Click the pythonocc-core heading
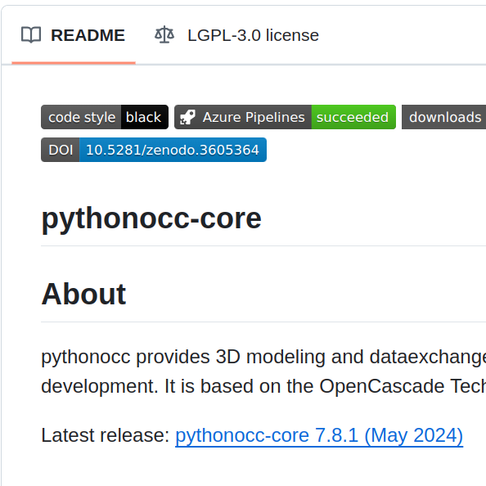486x486 pixels. tap(151, 218)
